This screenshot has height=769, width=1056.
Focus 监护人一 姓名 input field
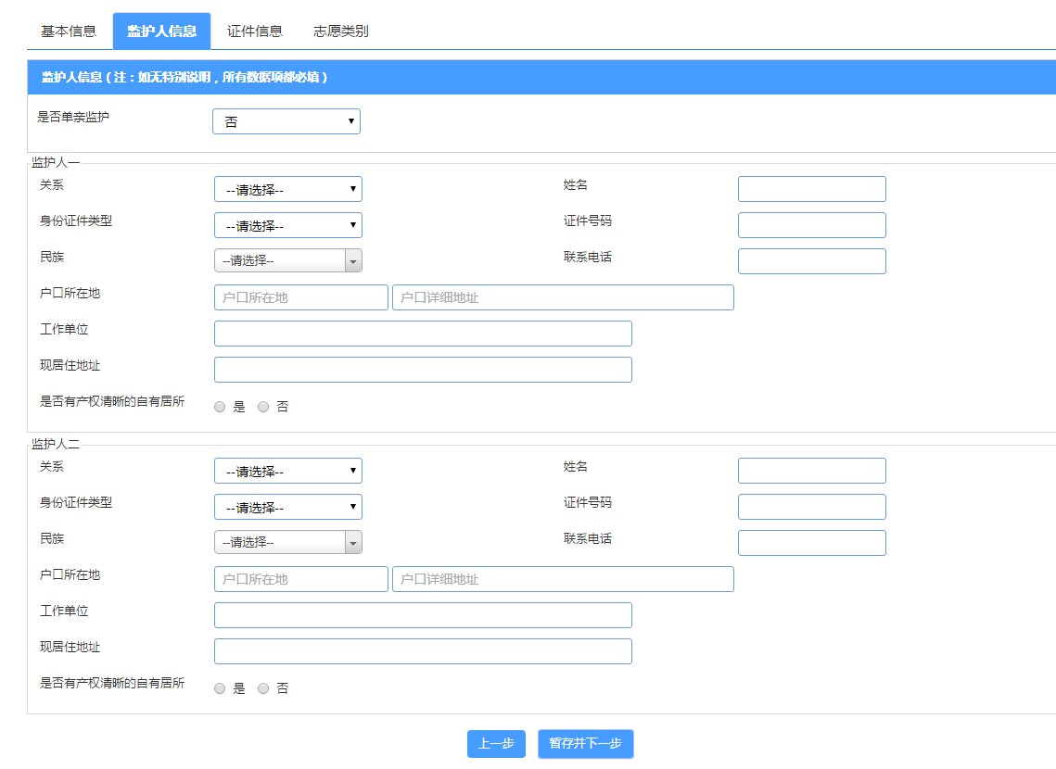(x=811, y=189)
